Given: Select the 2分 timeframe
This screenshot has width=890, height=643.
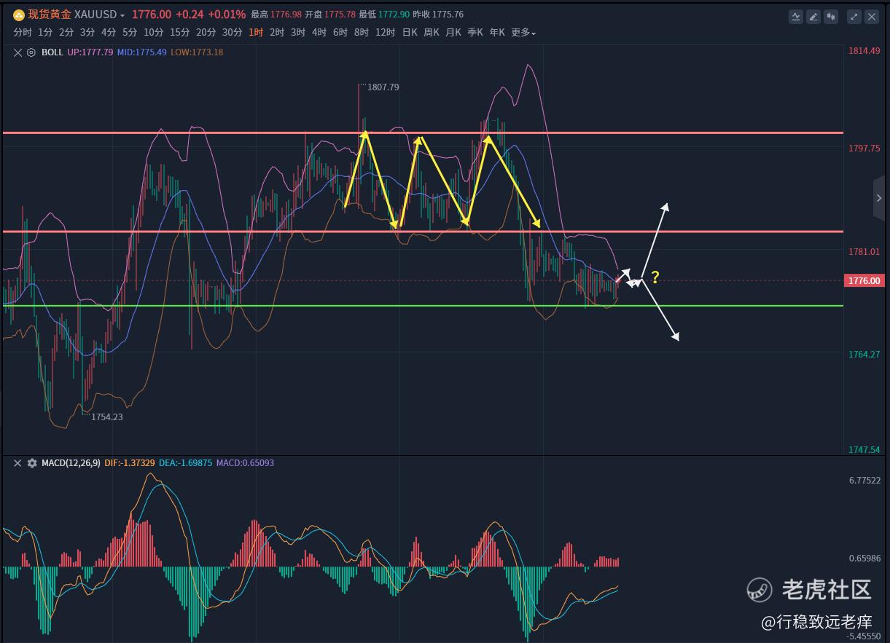Looking at the screenshot, I should [66, 33].
